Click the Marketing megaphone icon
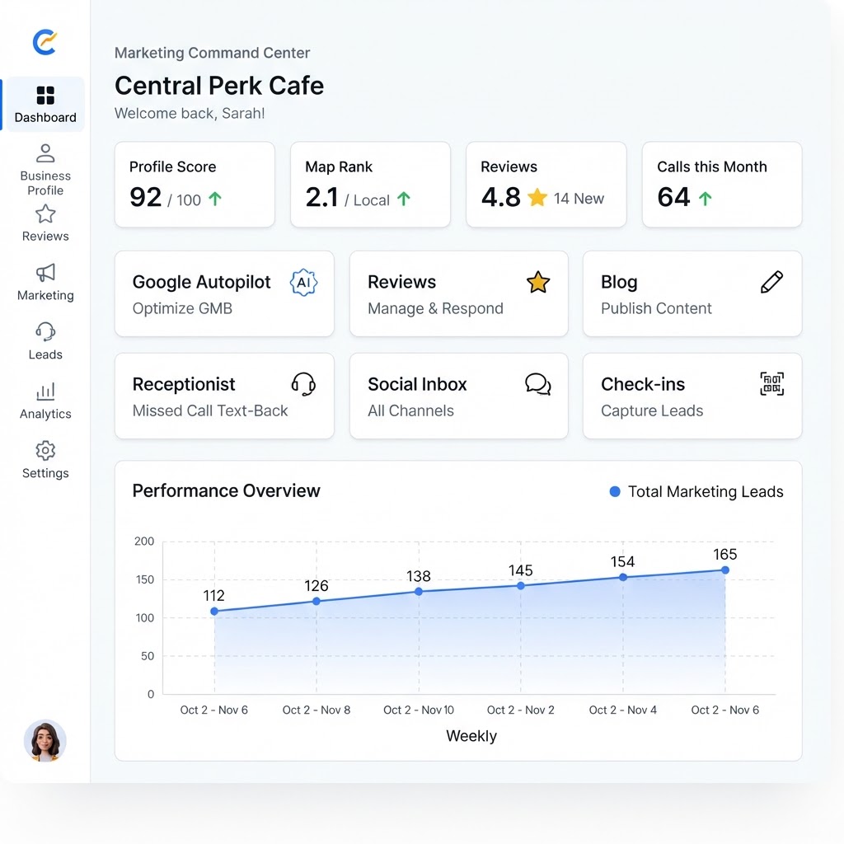Image resolution: width=844 pixels, height=844 pixels. pos(45,272)
